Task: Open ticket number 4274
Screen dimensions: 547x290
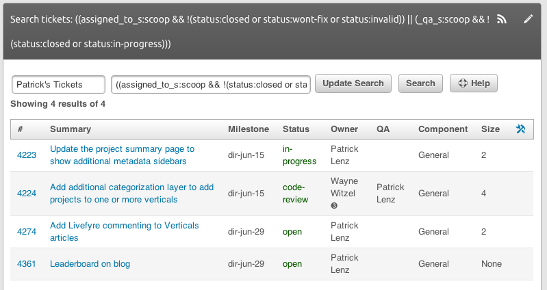Action: click(x=26, y=232)
